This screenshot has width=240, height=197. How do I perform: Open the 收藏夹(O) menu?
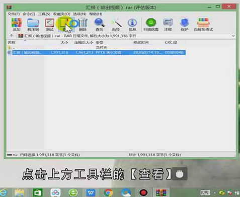[x=62, y=14]
